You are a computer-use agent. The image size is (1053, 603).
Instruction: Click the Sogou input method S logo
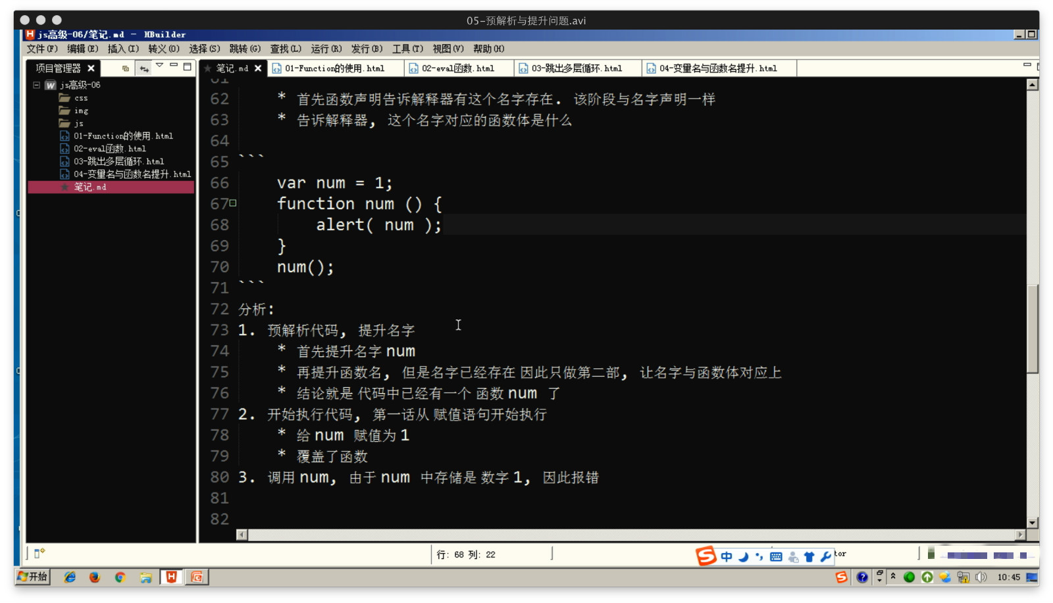[706, 556]
